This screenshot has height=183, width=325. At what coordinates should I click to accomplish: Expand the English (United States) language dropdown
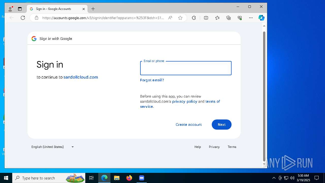coord(53,147)
